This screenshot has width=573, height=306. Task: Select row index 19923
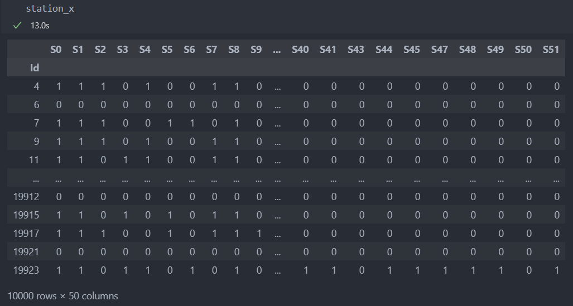[x=26, y=270]
